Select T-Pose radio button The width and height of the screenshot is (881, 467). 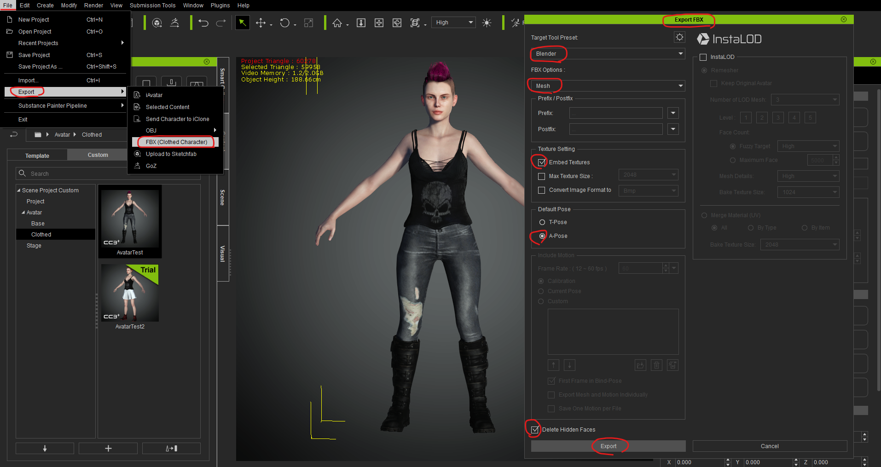pos(542,222)
